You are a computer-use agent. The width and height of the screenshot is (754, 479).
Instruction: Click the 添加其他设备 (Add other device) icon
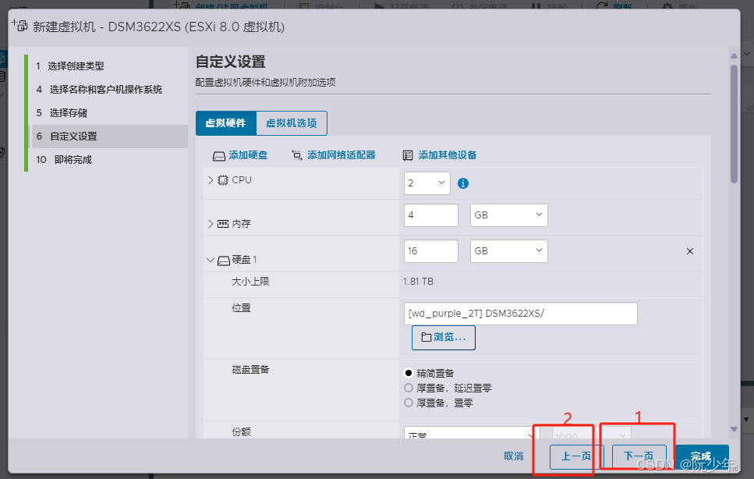407,155
